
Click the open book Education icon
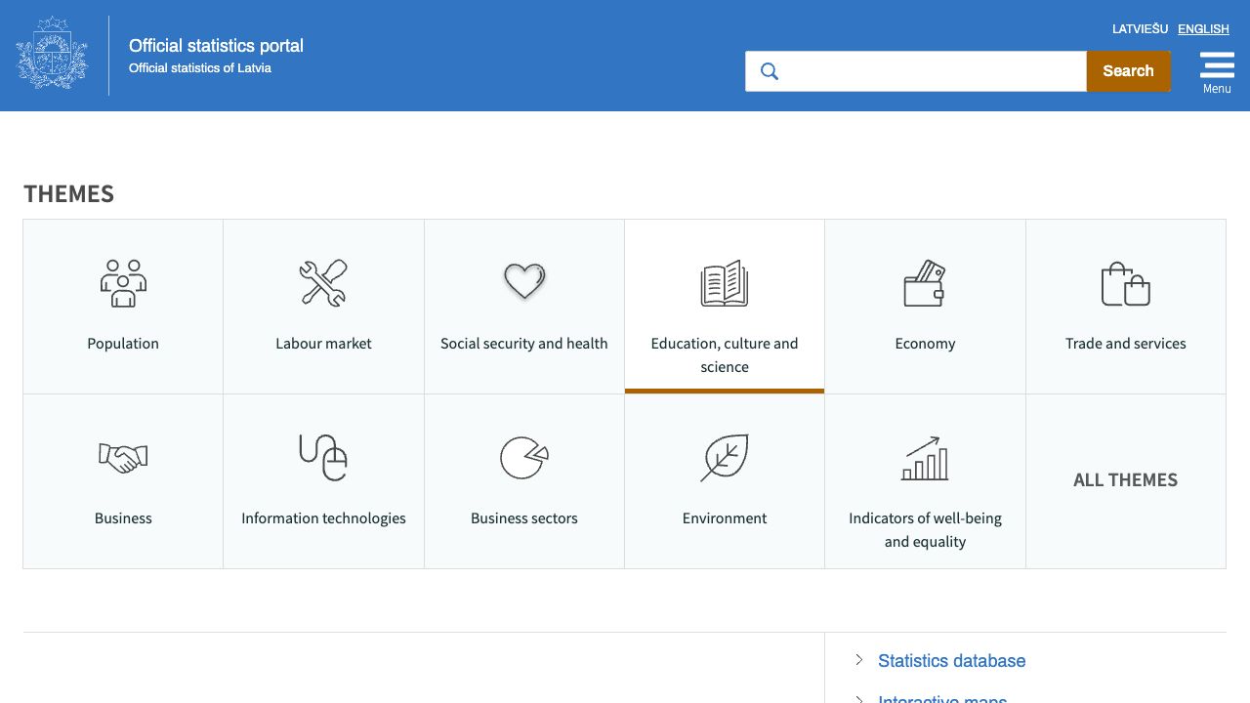click(x=725, y=283)
